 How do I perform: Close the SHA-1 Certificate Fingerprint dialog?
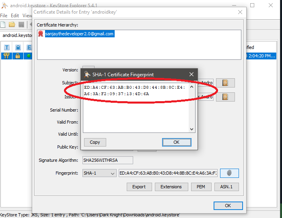(x=191, y=74)
